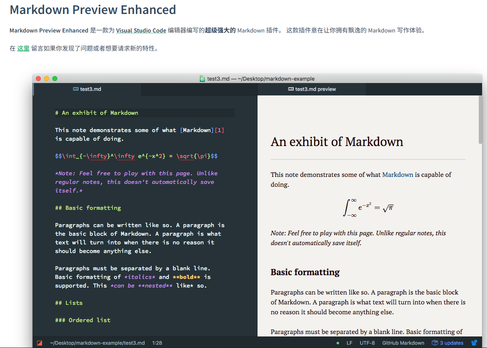The height and width of the screenshot is (348, 487).
Task: Click the markdown icon on test3.md tab
Action: pyautogui.click(x=76, y=89)
